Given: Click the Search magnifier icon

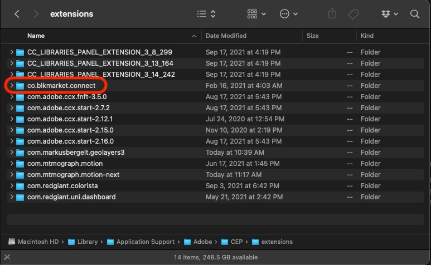Looking at the screenshot, I should pyautogui.click(x=414, y=14).
